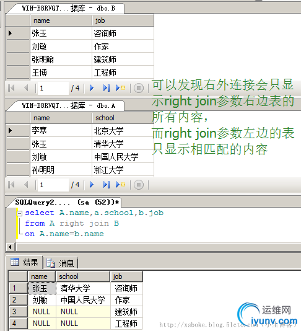Go to first record in dbo.B navigator
Screen dimensions: 301x331
[11, 88]
